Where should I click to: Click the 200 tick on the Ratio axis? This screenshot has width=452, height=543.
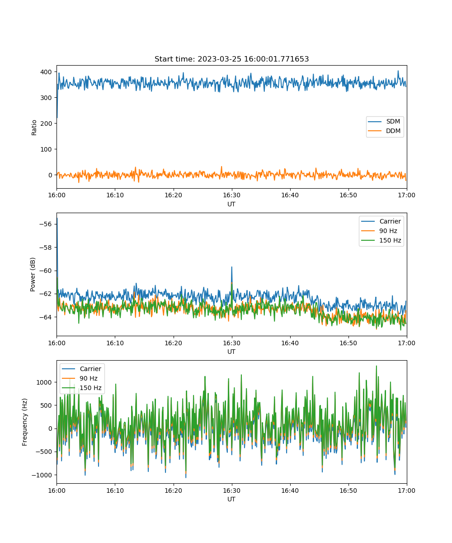(47, 124)
